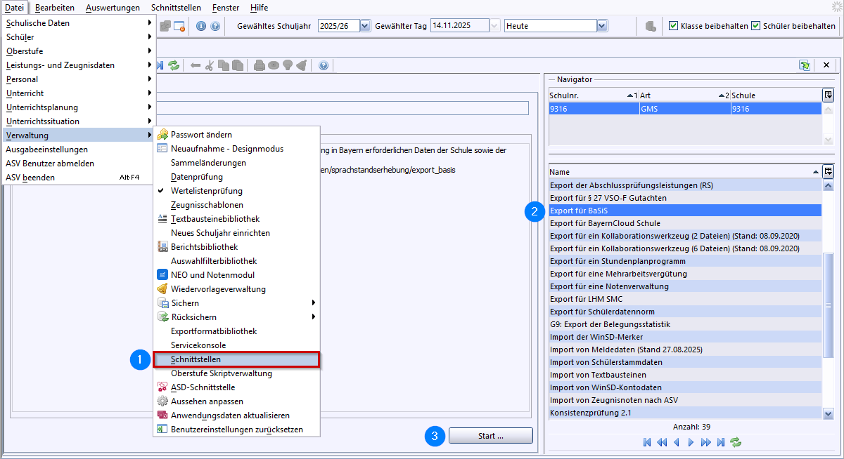Toggle the checked Wertelistenprüfung entry

[207, 191]
